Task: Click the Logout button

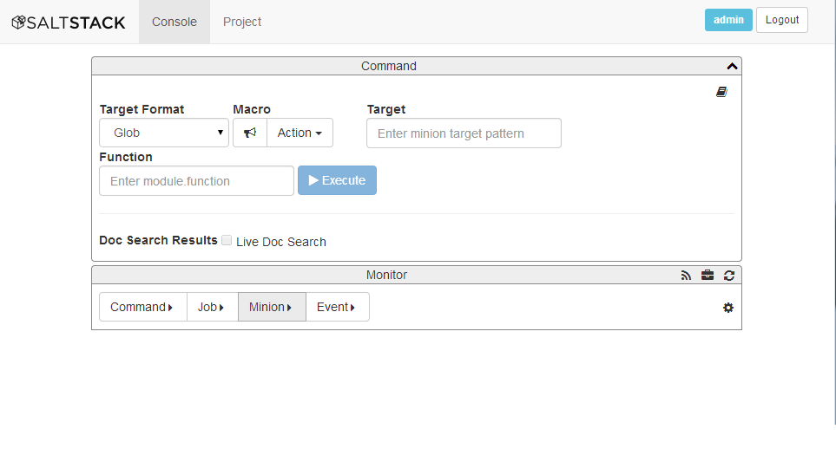Action: [x=782, y=20]
